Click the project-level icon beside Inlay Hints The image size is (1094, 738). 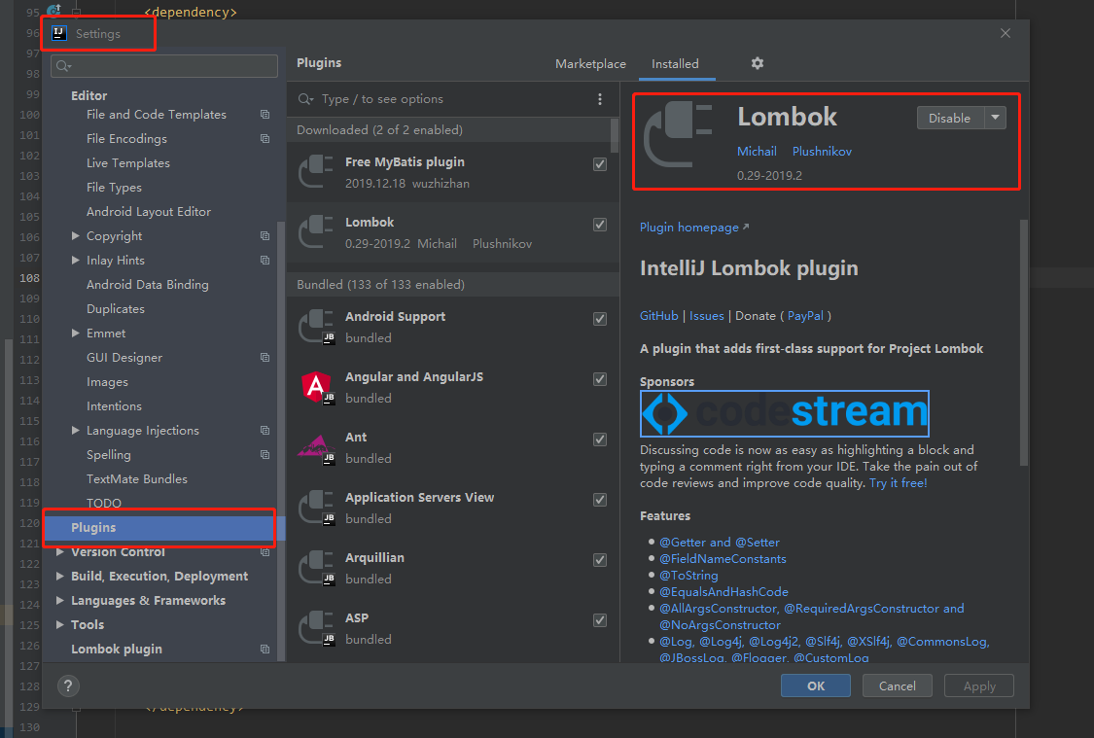coord(265,261)
